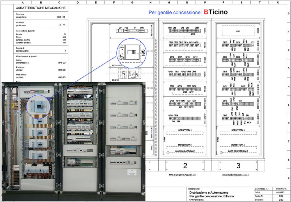Click the "FU2" fuse label
The height and width of the screenshot is (202, 291).
tap(126, 28)
